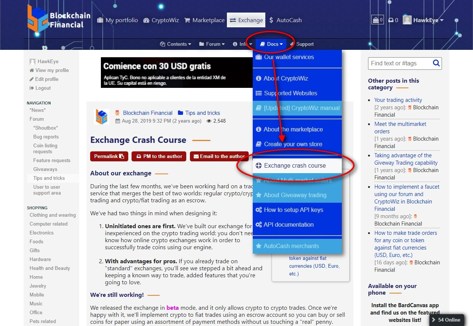Select Our wallet services menu item
Viewport: 473px width, 326px height.
297,57
